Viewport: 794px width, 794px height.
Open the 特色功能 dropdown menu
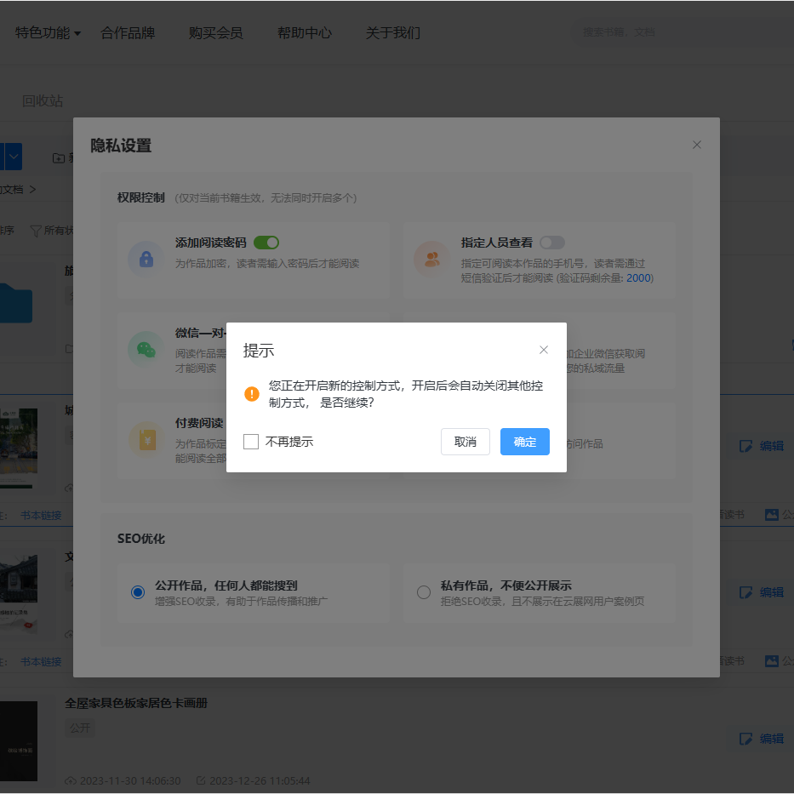tap(48, 33)
